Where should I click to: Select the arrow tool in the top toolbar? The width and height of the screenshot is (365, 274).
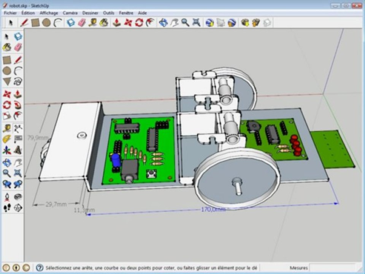pos(11,23)
